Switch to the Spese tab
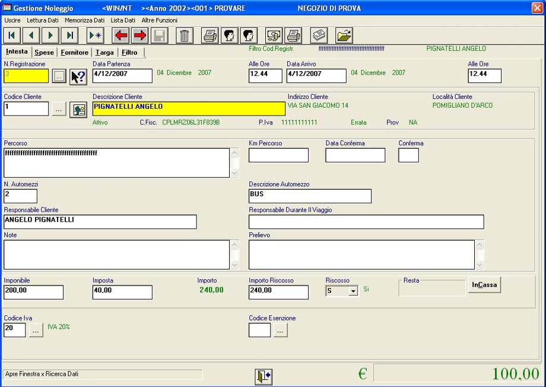This screenshot has width=546, height=387. pos(44,53)
